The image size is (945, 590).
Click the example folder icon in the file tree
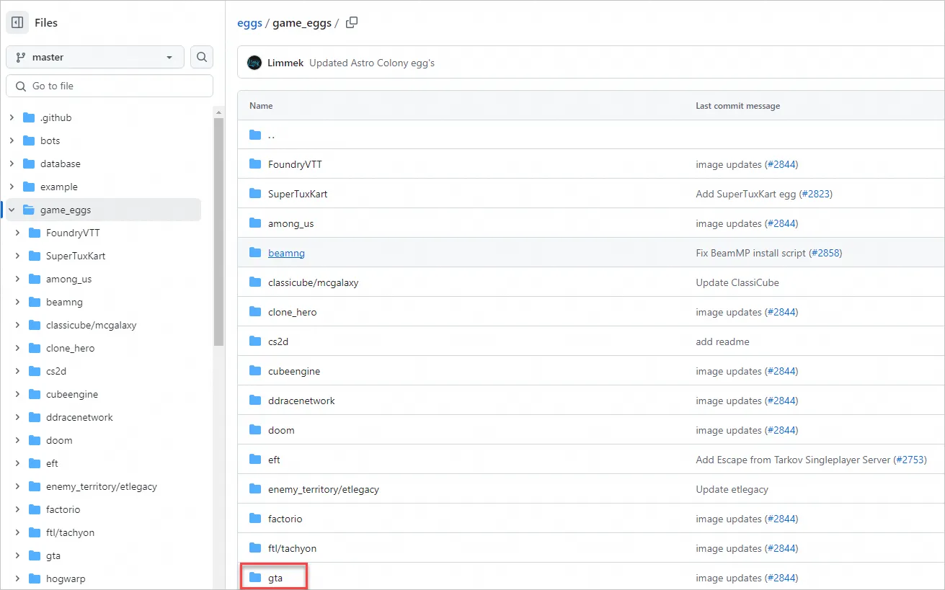coord(29,187)
